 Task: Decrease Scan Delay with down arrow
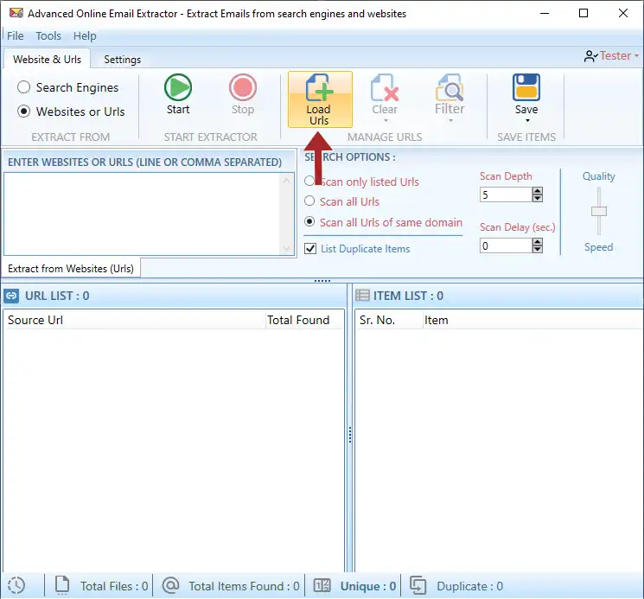click(537, 250)
